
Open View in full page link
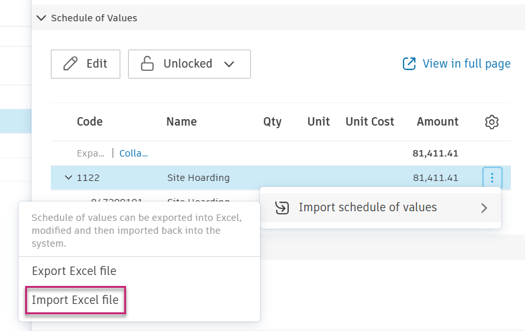466,64
